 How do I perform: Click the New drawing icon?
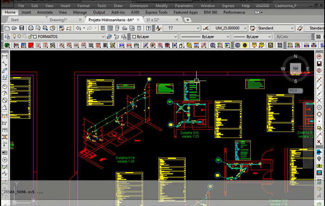tap(7, 28)
